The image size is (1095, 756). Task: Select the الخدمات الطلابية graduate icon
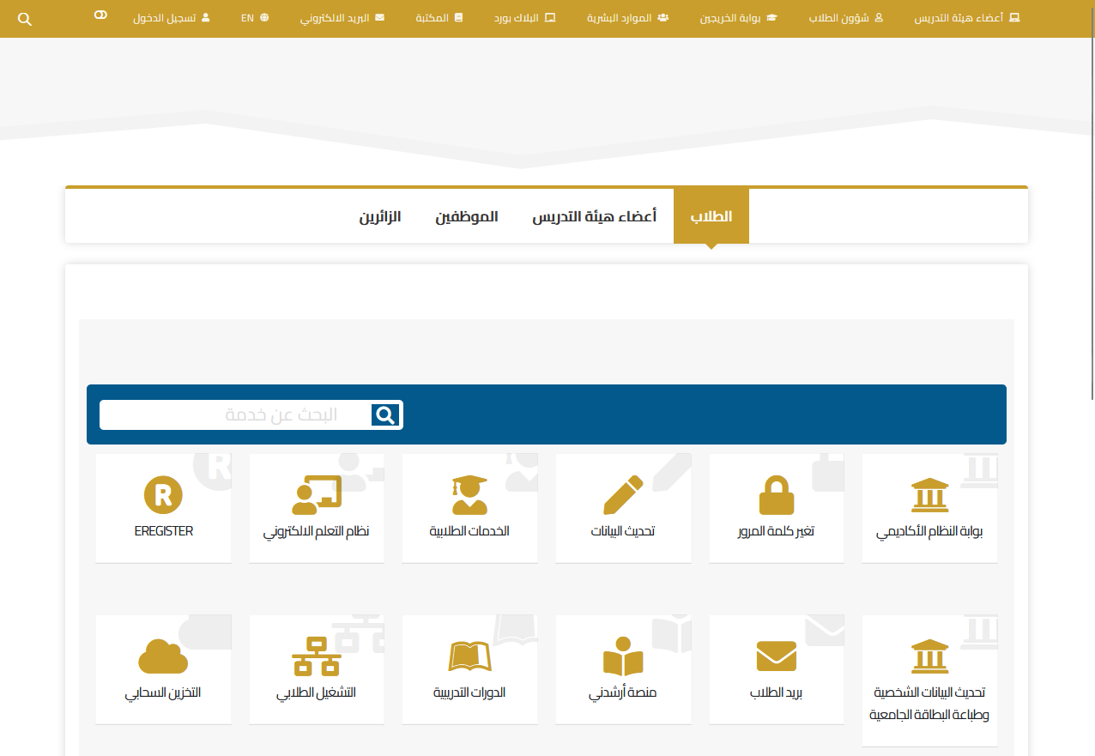tap(469, 495)
